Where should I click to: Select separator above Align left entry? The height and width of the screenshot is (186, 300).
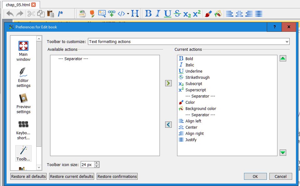227,115
